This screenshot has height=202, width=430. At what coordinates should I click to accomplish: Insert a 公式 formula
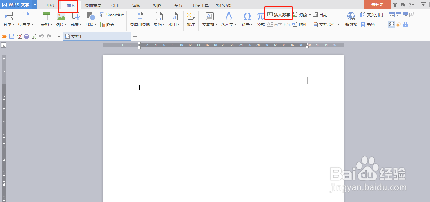[260, 19]
